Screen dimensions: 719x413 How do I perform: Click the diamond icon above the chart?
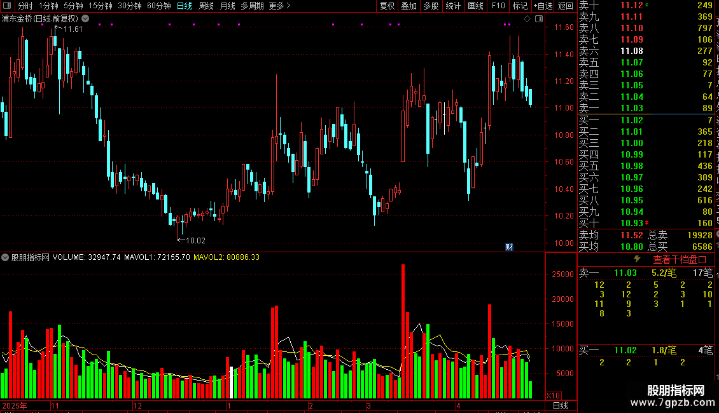coord(527,19)
